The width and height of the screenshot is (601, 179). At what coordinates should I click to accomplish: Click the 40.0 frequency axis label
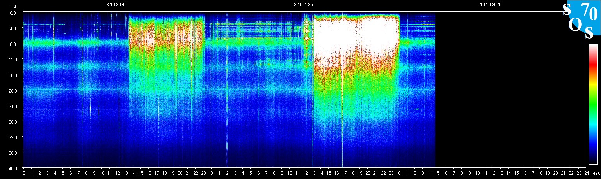[13, 168]
